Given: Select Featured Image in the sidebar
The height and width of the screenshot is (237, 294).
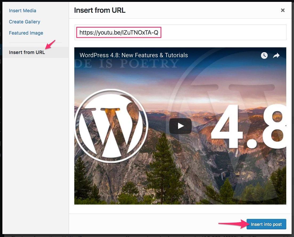Looking at the screenshot, I should point(26,33).
